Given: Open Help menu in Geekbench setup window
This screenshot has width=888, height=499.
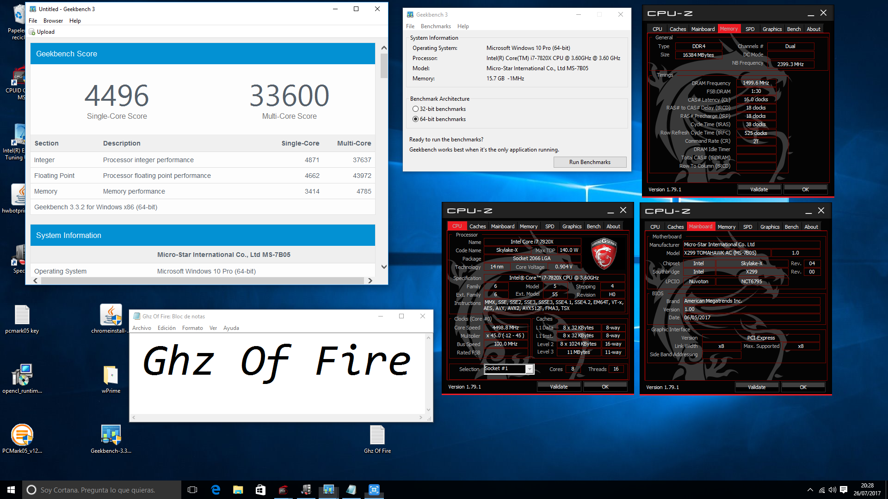Looking at the screenshot, I should pyautogui.click(x=463, y=26).
